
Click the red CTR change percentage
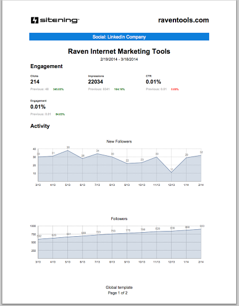coord(174,89)
